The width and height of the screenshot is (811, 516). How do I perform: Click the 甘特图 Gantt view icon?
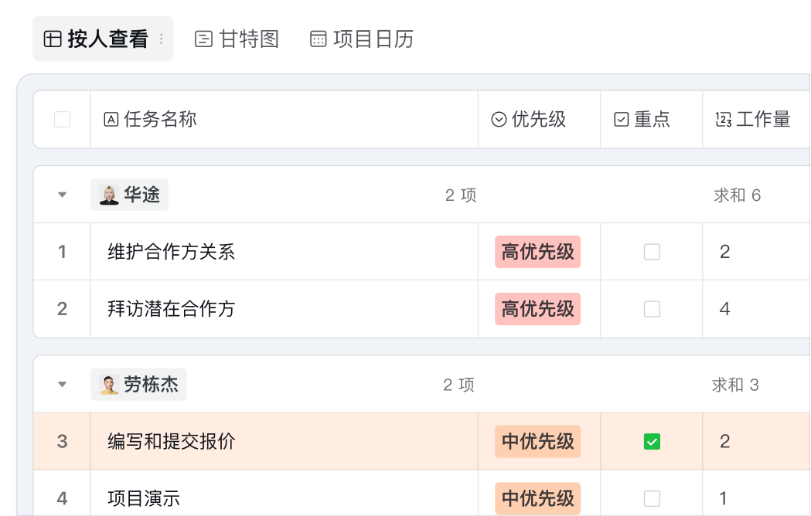point(203,39)
